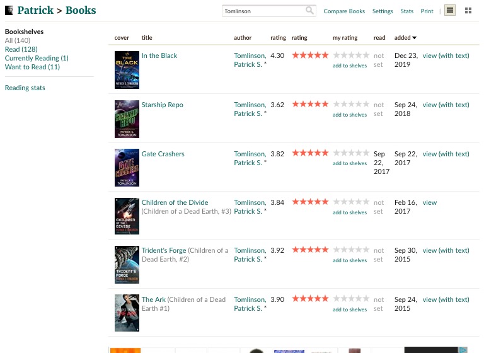Open Starship Repo cover thumbnail
Screen dimensions: 484x353
point(127,119)
